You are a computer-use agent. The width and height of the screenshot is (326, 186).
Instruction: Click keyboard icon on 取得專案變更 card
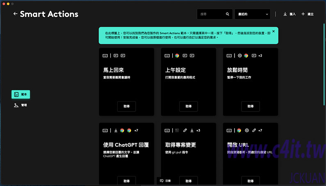pos(167,131)
